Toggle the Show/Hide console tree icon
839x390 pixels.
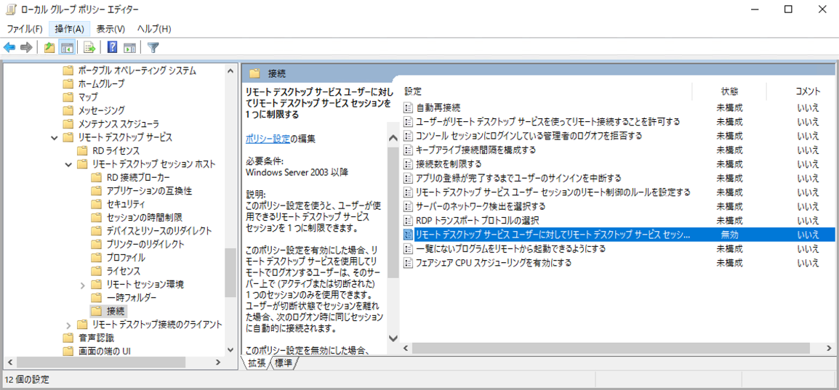[x=66, y=48]
